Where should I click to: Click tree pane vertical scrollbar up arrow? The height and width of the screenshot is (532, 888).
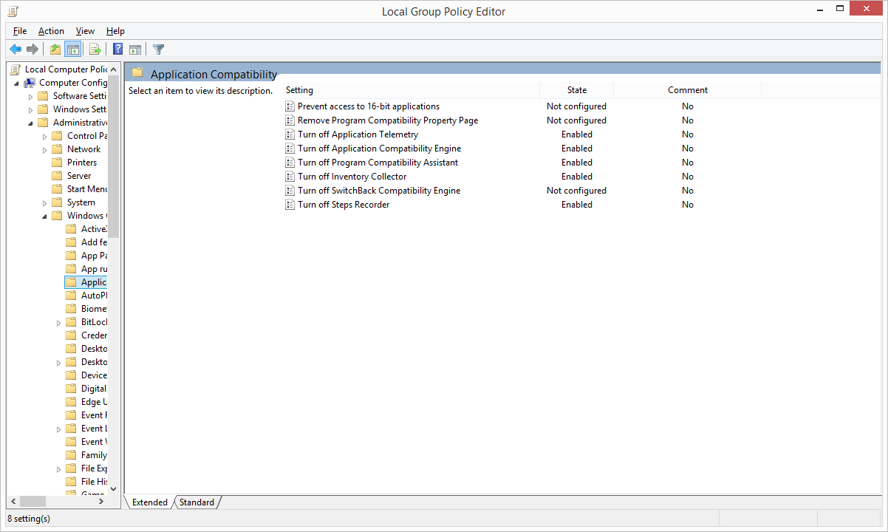click(x=114, y=69)
